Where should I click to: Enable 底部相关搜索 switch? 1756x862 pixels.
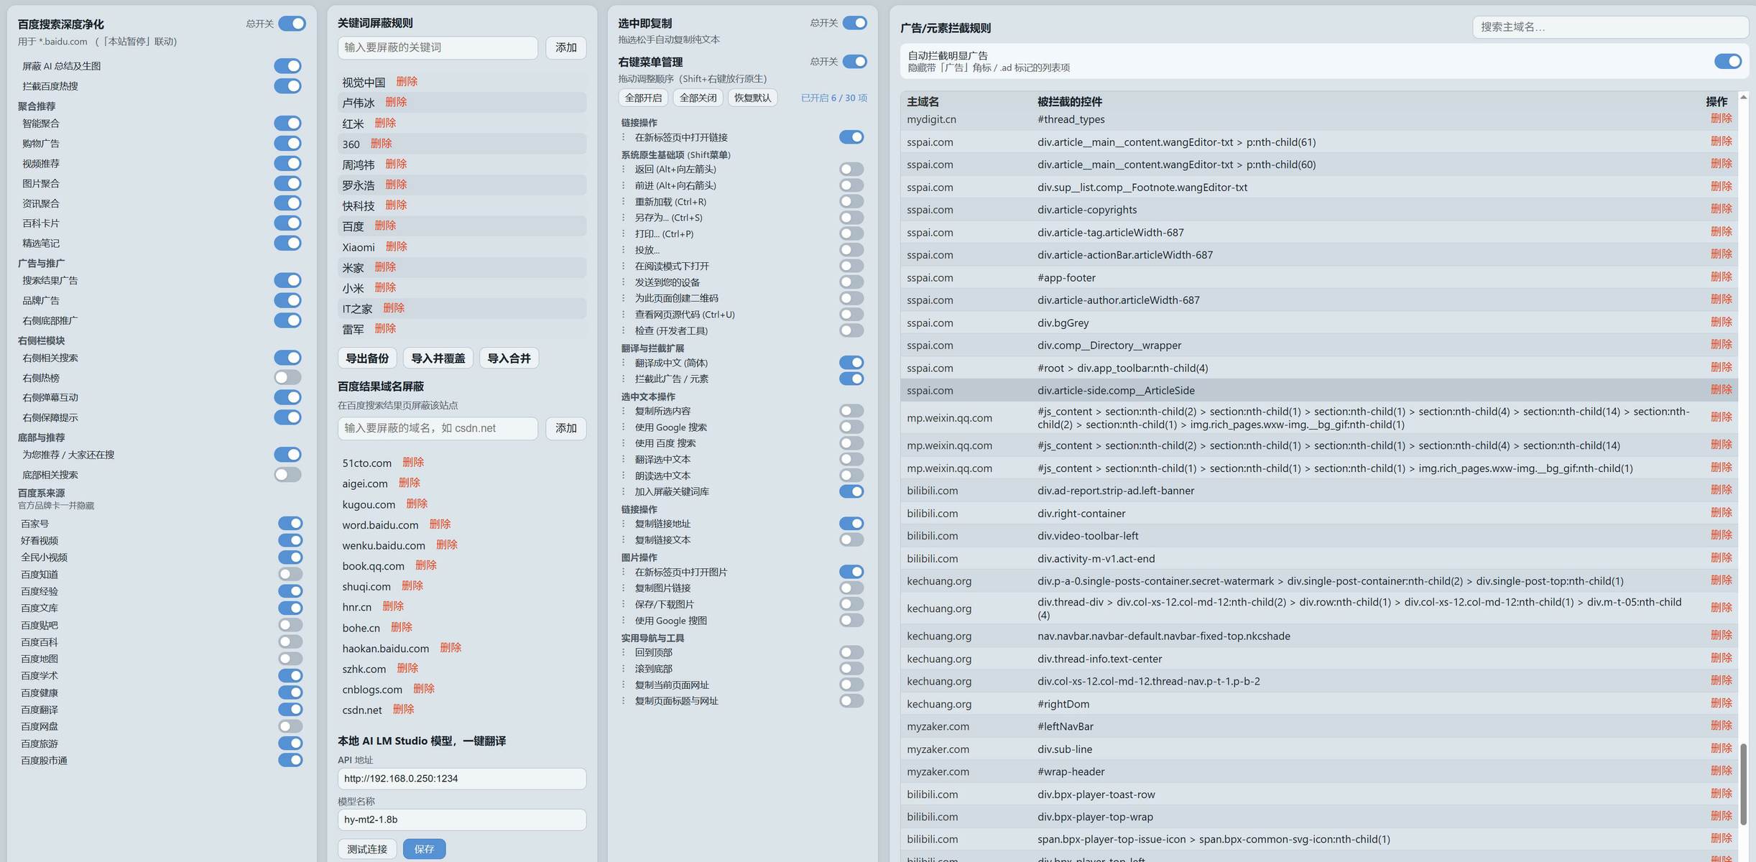287,475
